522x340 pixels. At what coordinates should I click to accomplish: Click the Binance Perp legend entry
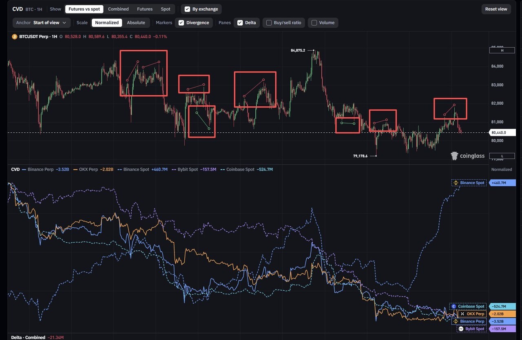click(x=46, y=169)
